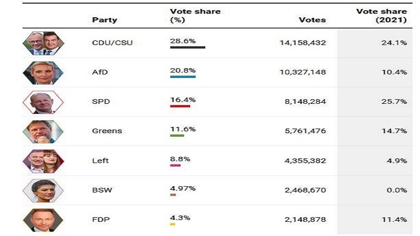Select the red SPD vote share bar
Viewport: 420px width, 236px height.
tap(180, 106)
